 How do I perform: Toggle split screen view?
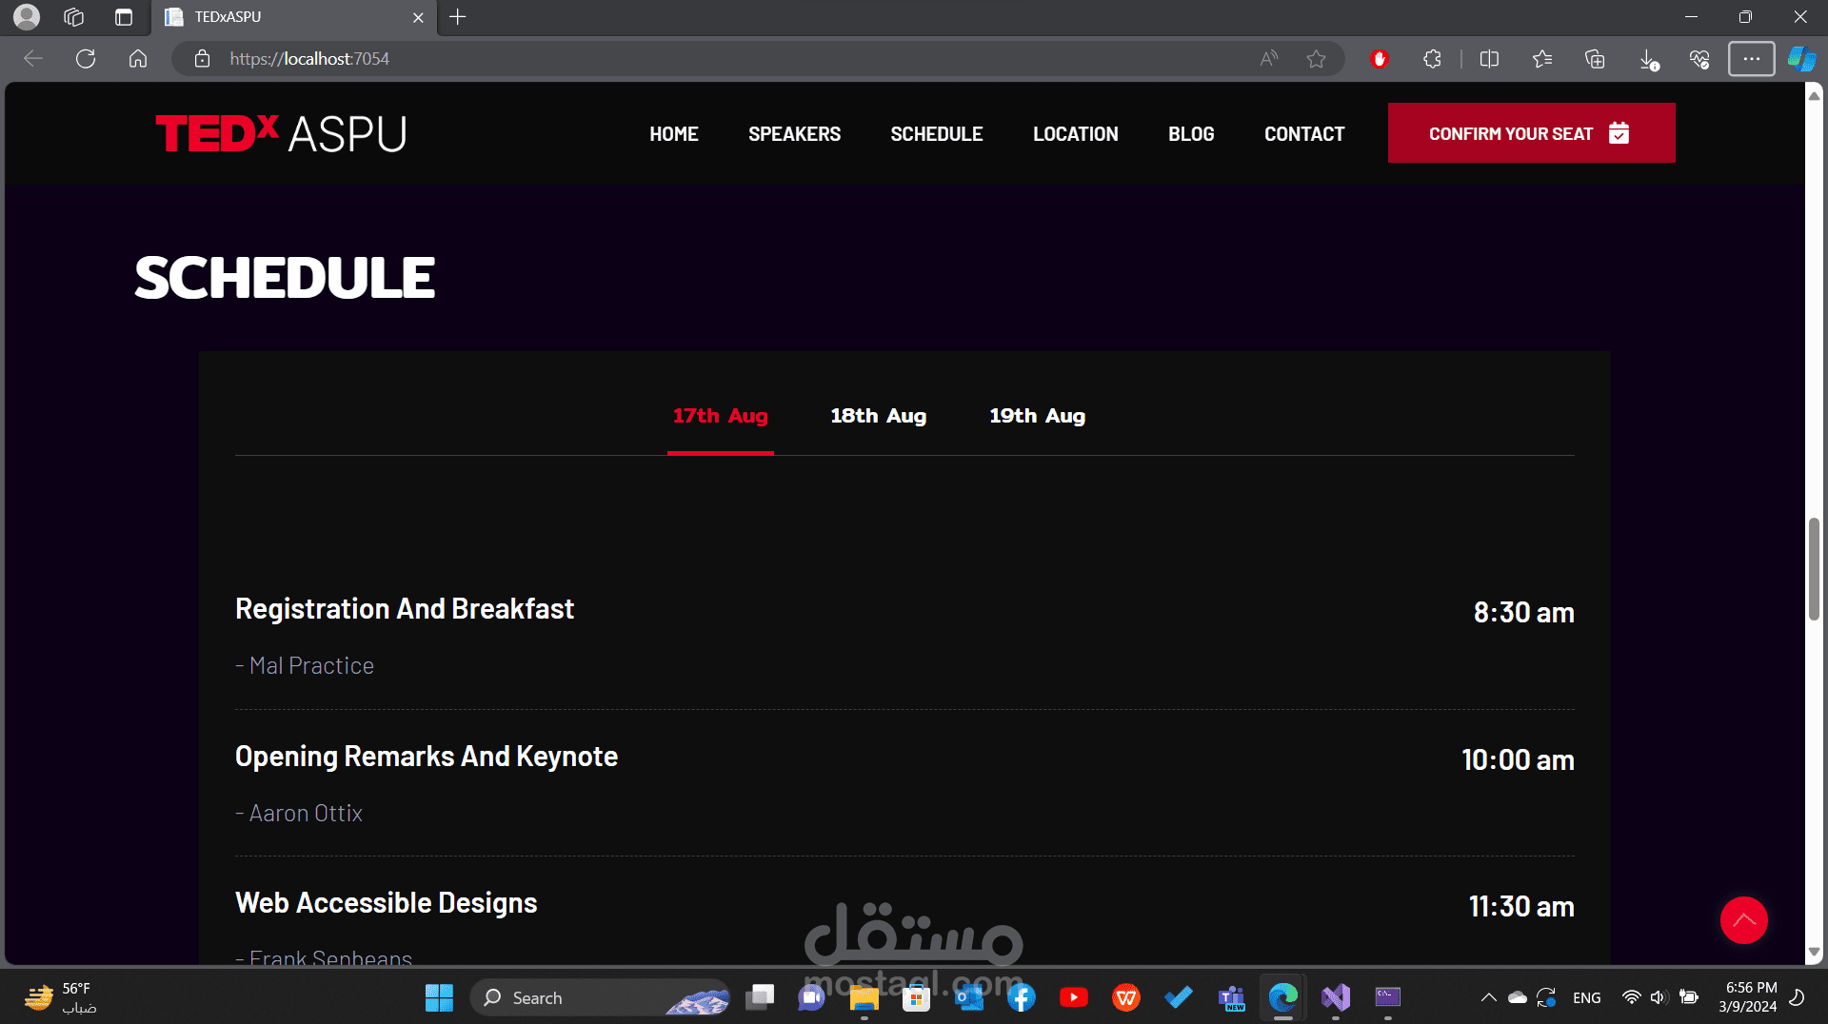1490,59
